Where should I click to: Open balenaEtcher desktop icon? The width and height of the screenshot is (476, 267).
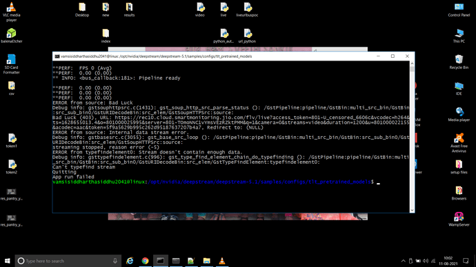[11, 35]
